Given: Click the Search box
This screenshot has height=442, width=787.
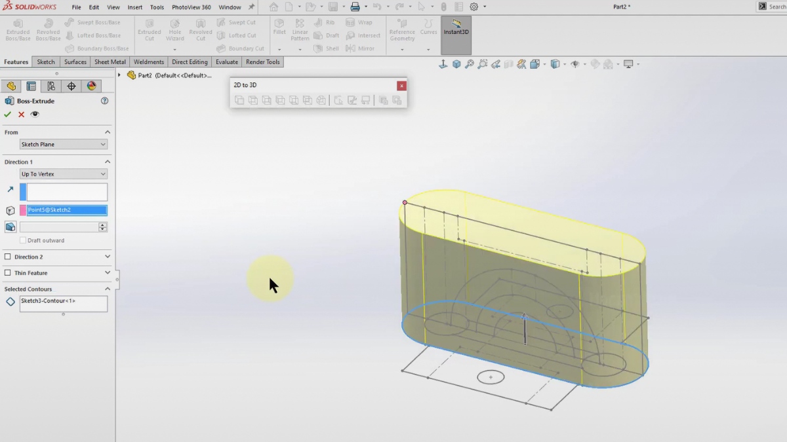Looking at the screenshot, I should (x=772, y=7).
